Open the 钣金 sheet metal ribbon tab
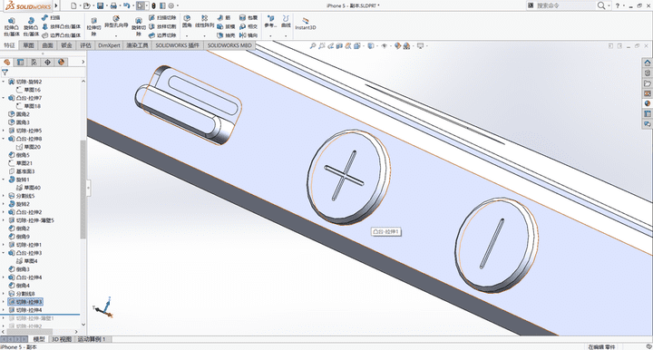 (x=66, y=45)
